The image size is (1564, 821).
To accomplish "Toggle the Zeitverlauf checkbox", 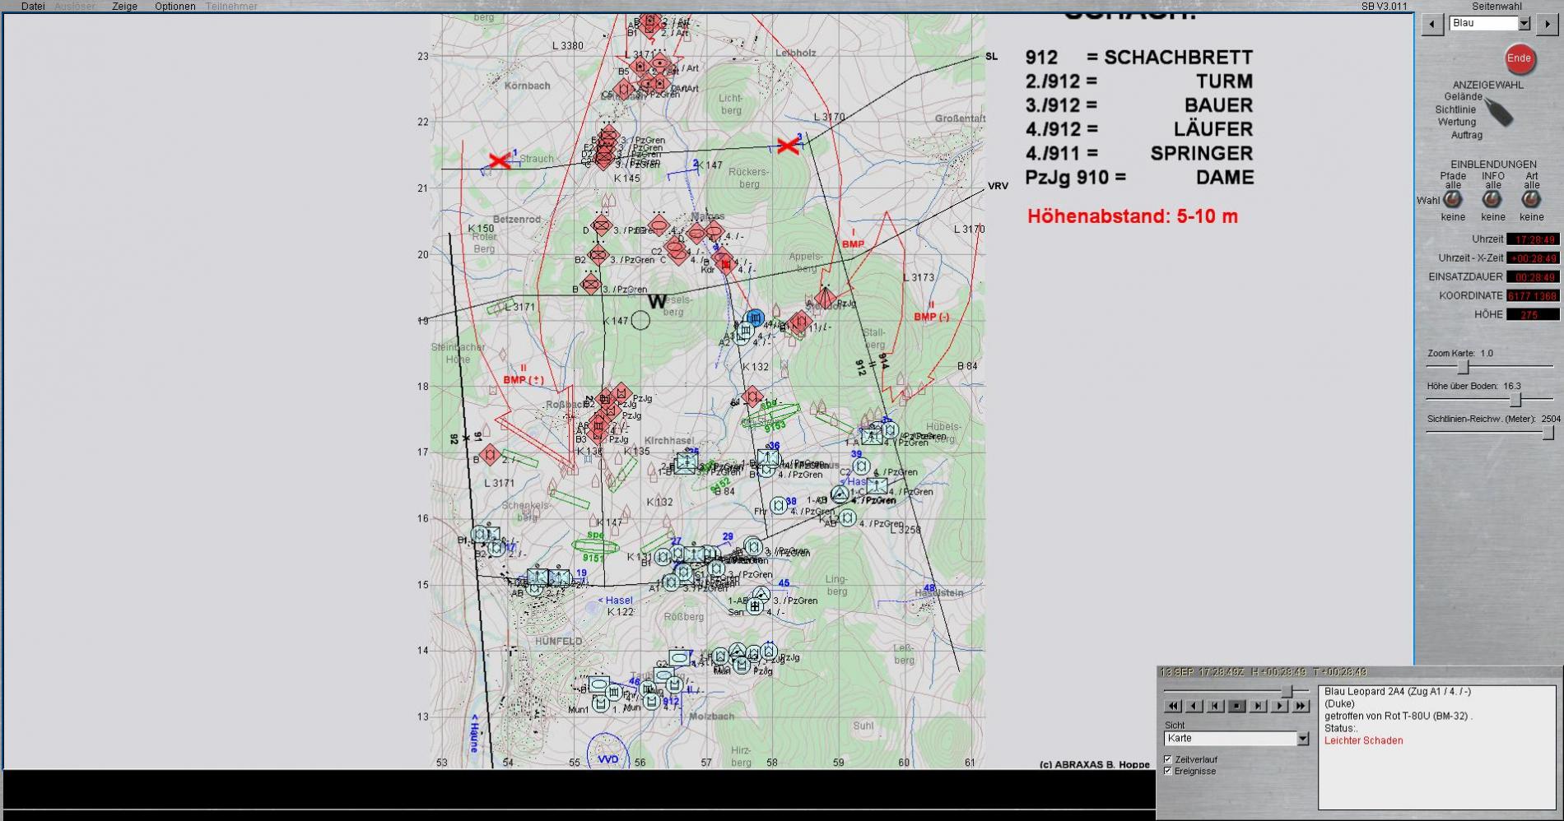I will (x=1168, y=759).
